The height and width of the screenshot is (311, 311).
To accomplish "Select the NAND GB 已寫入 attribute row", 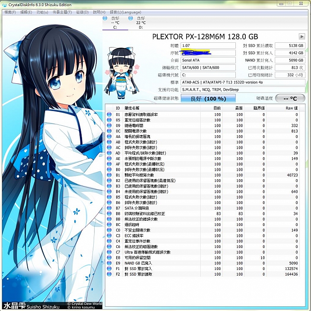I will click(x=203, y=263).
